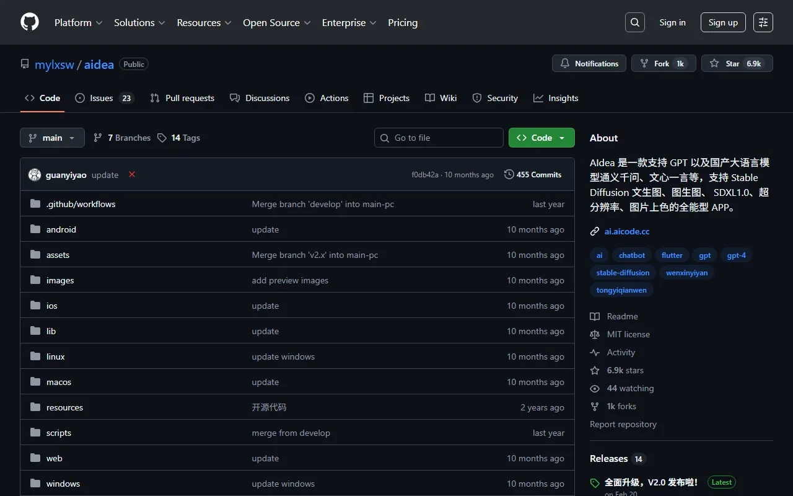Viewport: 793px width, 496px height.
Task: Click the red failed-status X icon
Action: [132, 175]
